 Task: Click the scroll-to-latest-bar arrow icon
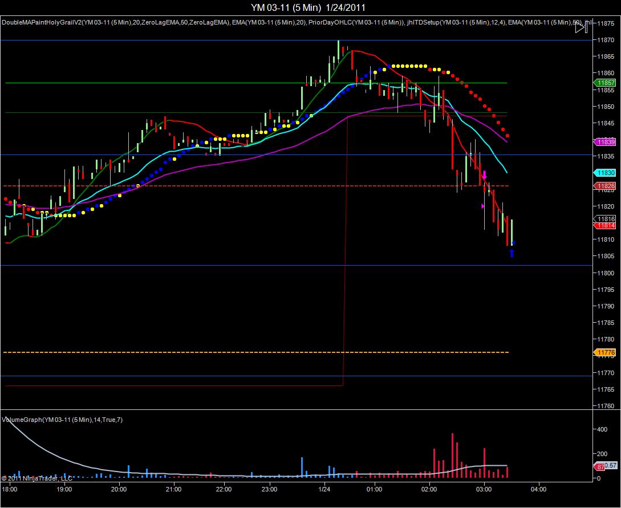click(581, 27)
